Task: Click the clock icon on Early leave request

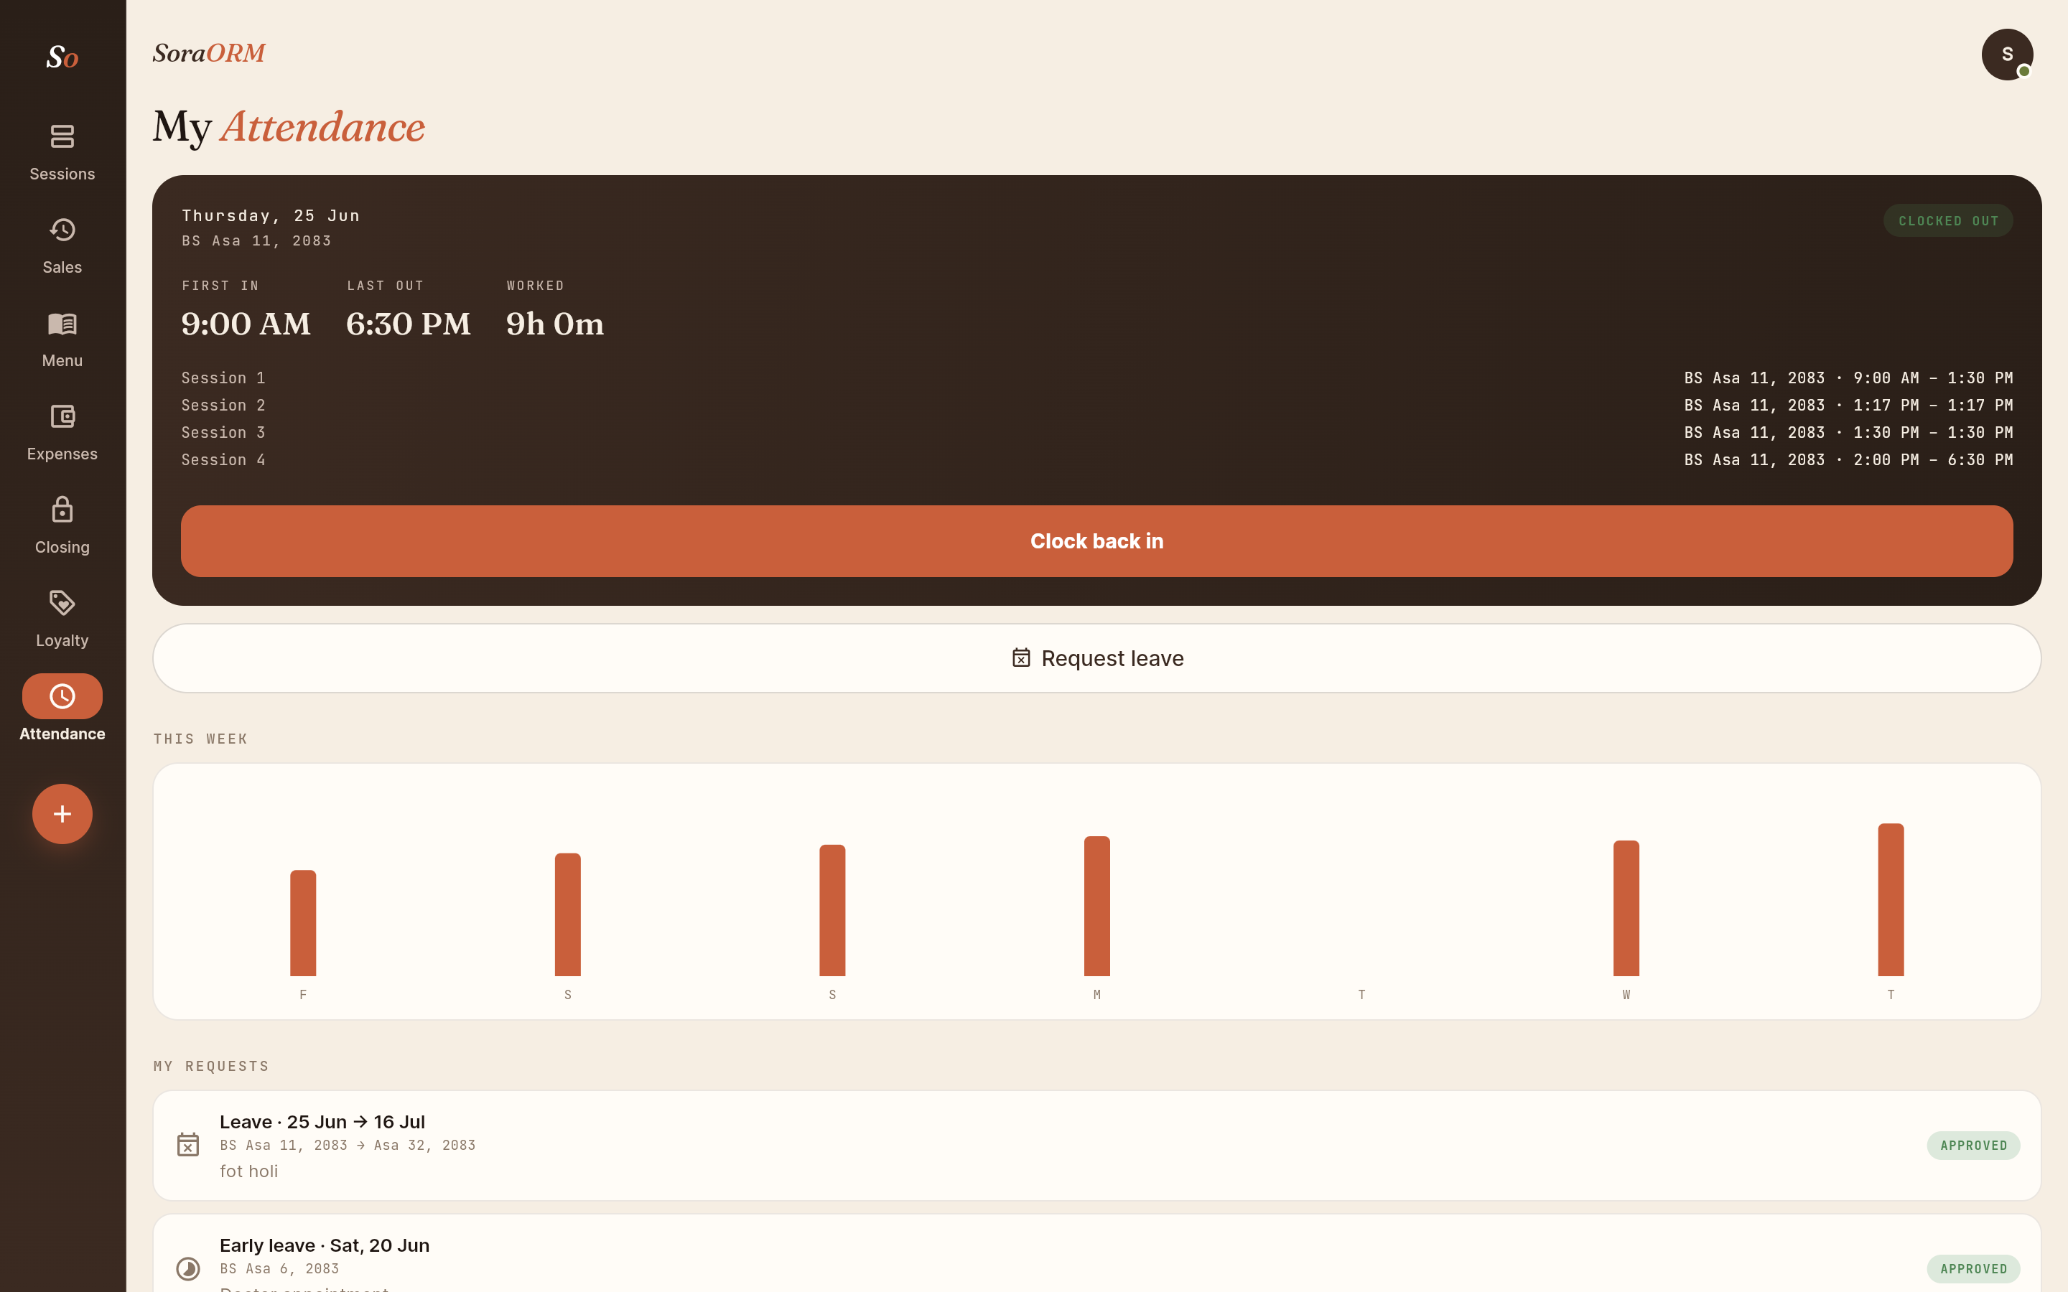Action: coord(188,1268)
